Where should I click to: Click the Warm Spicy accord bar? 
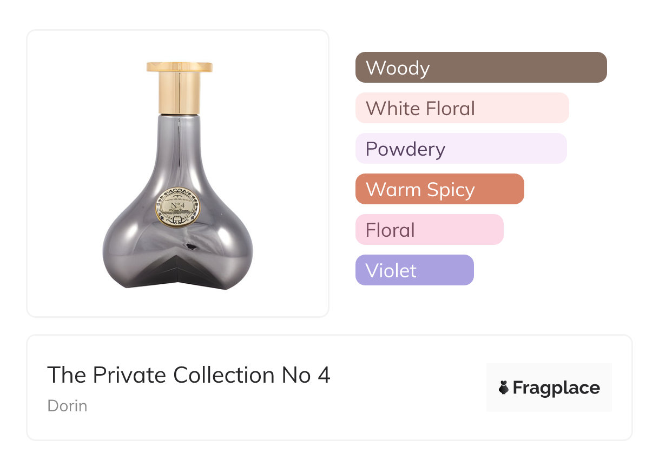[x=439, y=189]
